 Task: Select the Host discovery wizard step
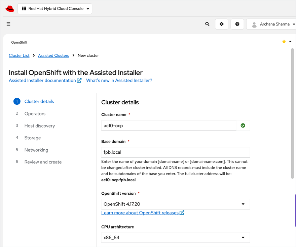(x=40, y=126)
